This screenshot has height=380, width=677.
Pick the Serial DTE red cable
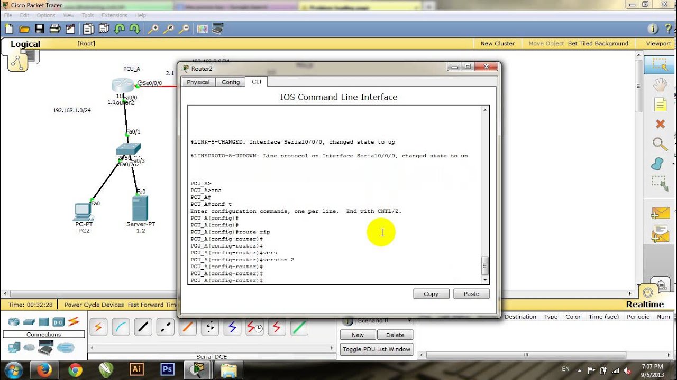click(277, 327)
